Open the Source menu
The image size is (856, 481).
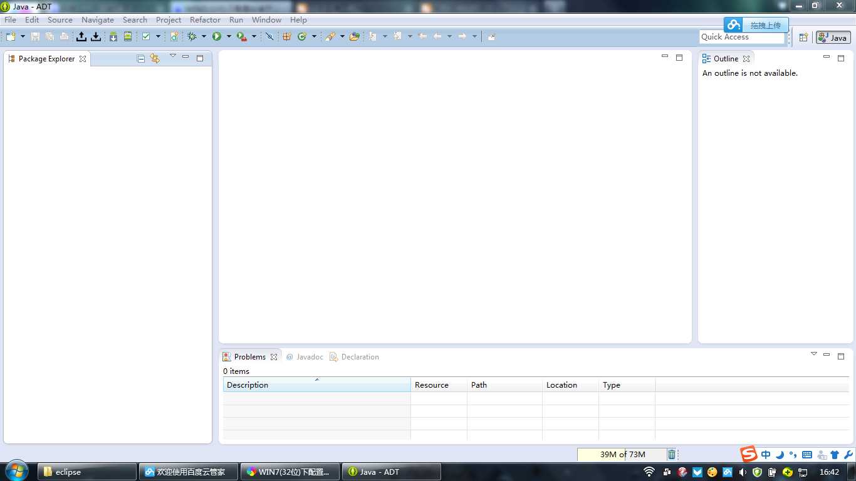click(60, 19)
